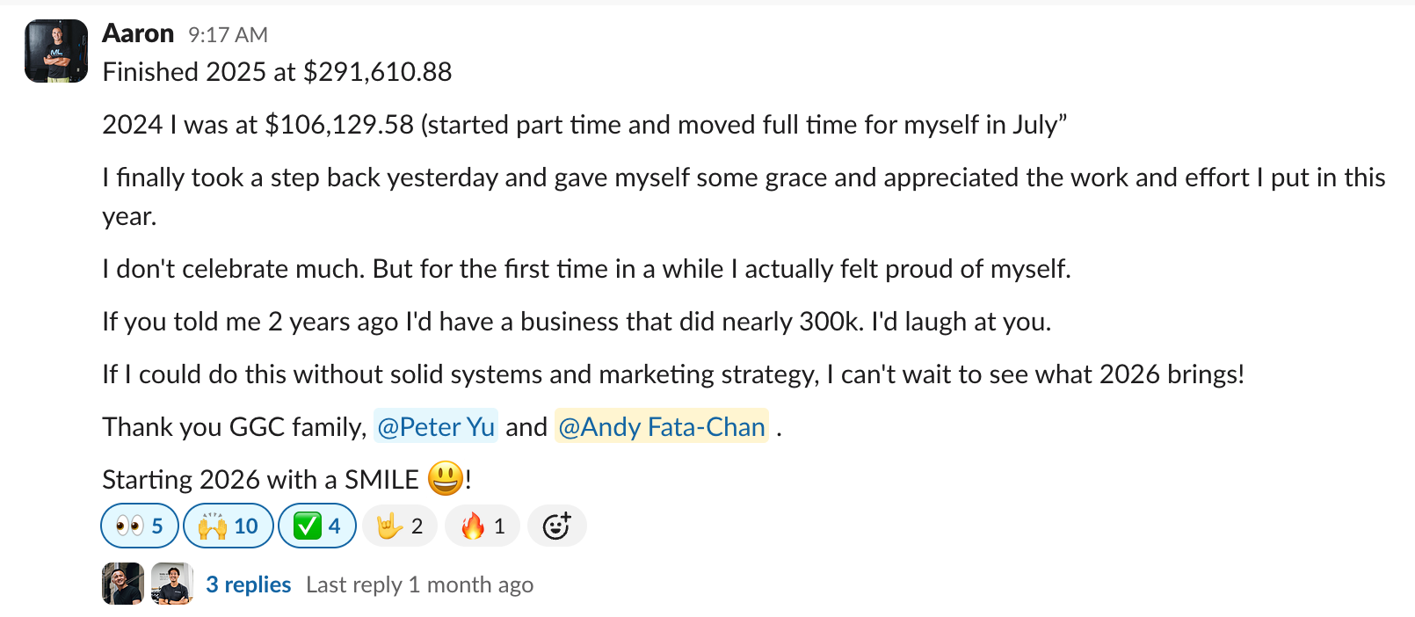Toggle the green checkmark reaction
Screen dimensions: 1415x617
click(x=316, y=526)
